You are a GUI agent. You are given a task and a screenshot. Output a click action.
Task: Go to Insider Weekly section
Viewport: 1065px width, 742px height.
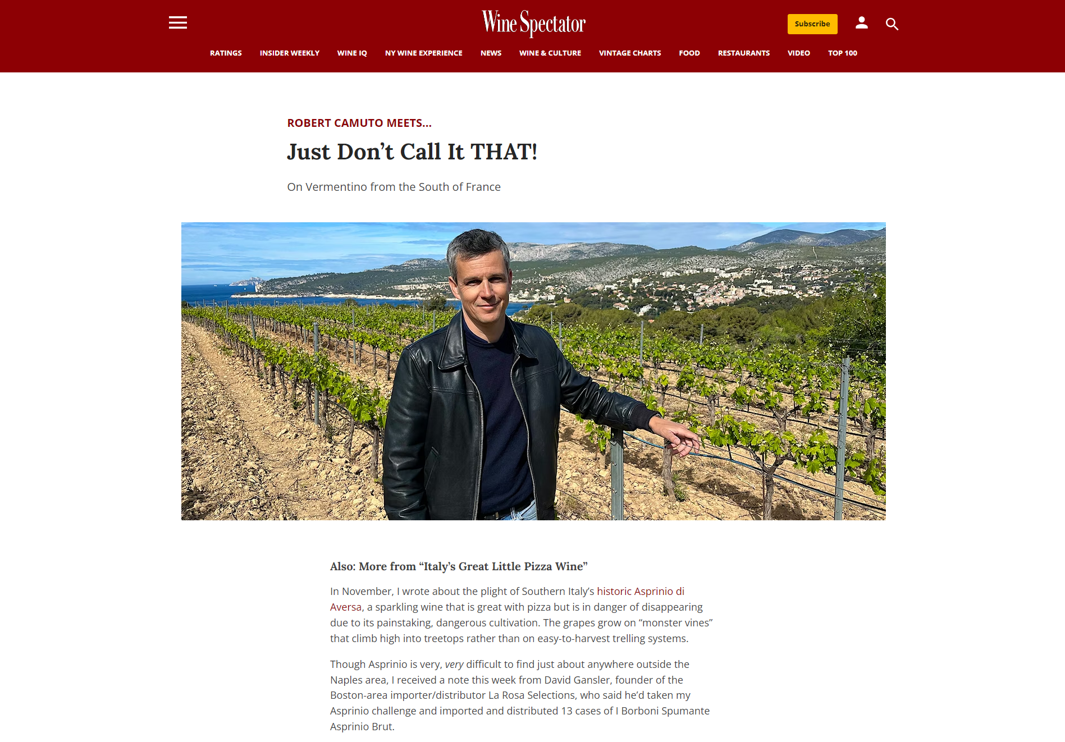[x=290, y=53]
